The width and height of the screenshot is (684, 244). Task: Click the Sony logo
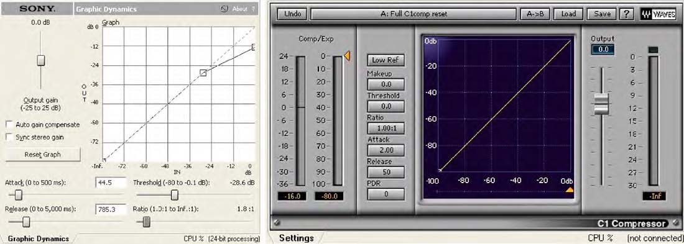click(37, 8)
